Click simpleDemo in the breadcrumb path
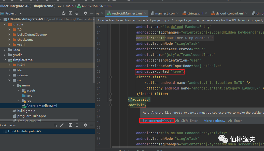 tap(43, 6)
